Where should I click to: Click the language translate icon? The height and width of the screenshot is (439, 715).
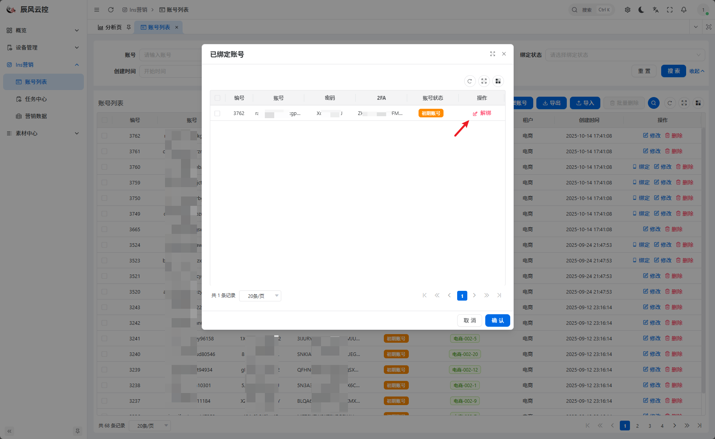655,10
